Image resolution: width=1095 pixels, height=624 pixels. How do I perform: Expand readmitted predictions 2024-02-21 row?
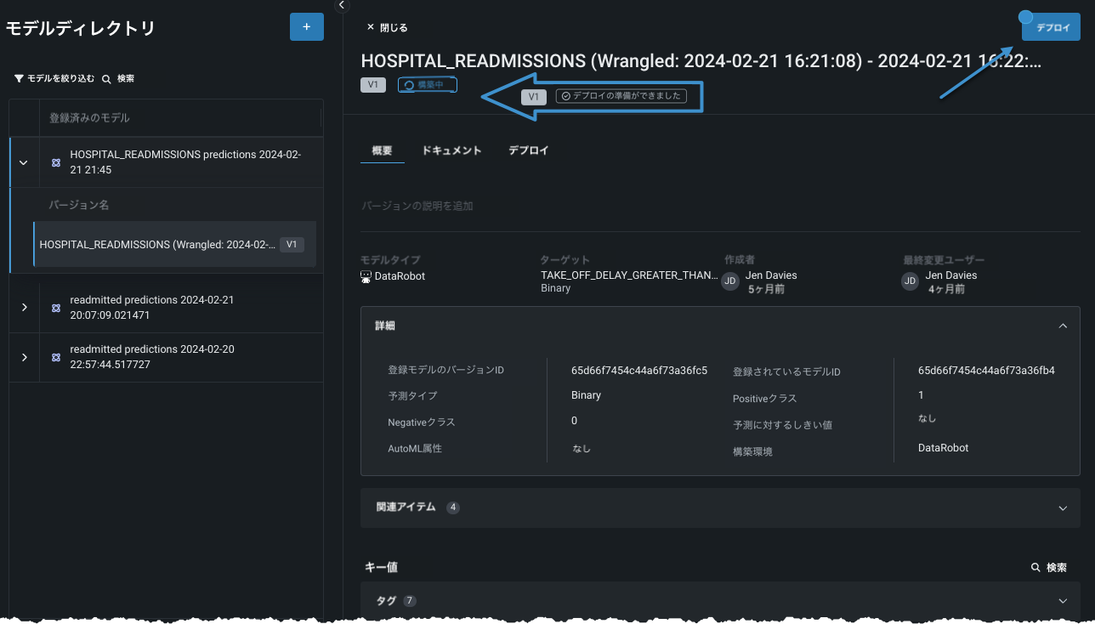[24, 306]
